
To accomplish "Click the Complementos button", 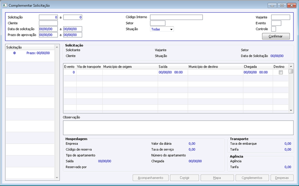I will [252, 178].
